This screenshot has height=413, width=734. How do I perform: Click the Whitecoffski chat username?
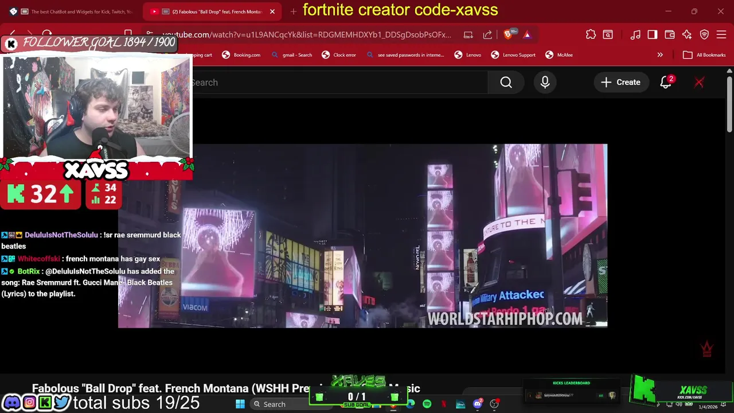point(39,259)
